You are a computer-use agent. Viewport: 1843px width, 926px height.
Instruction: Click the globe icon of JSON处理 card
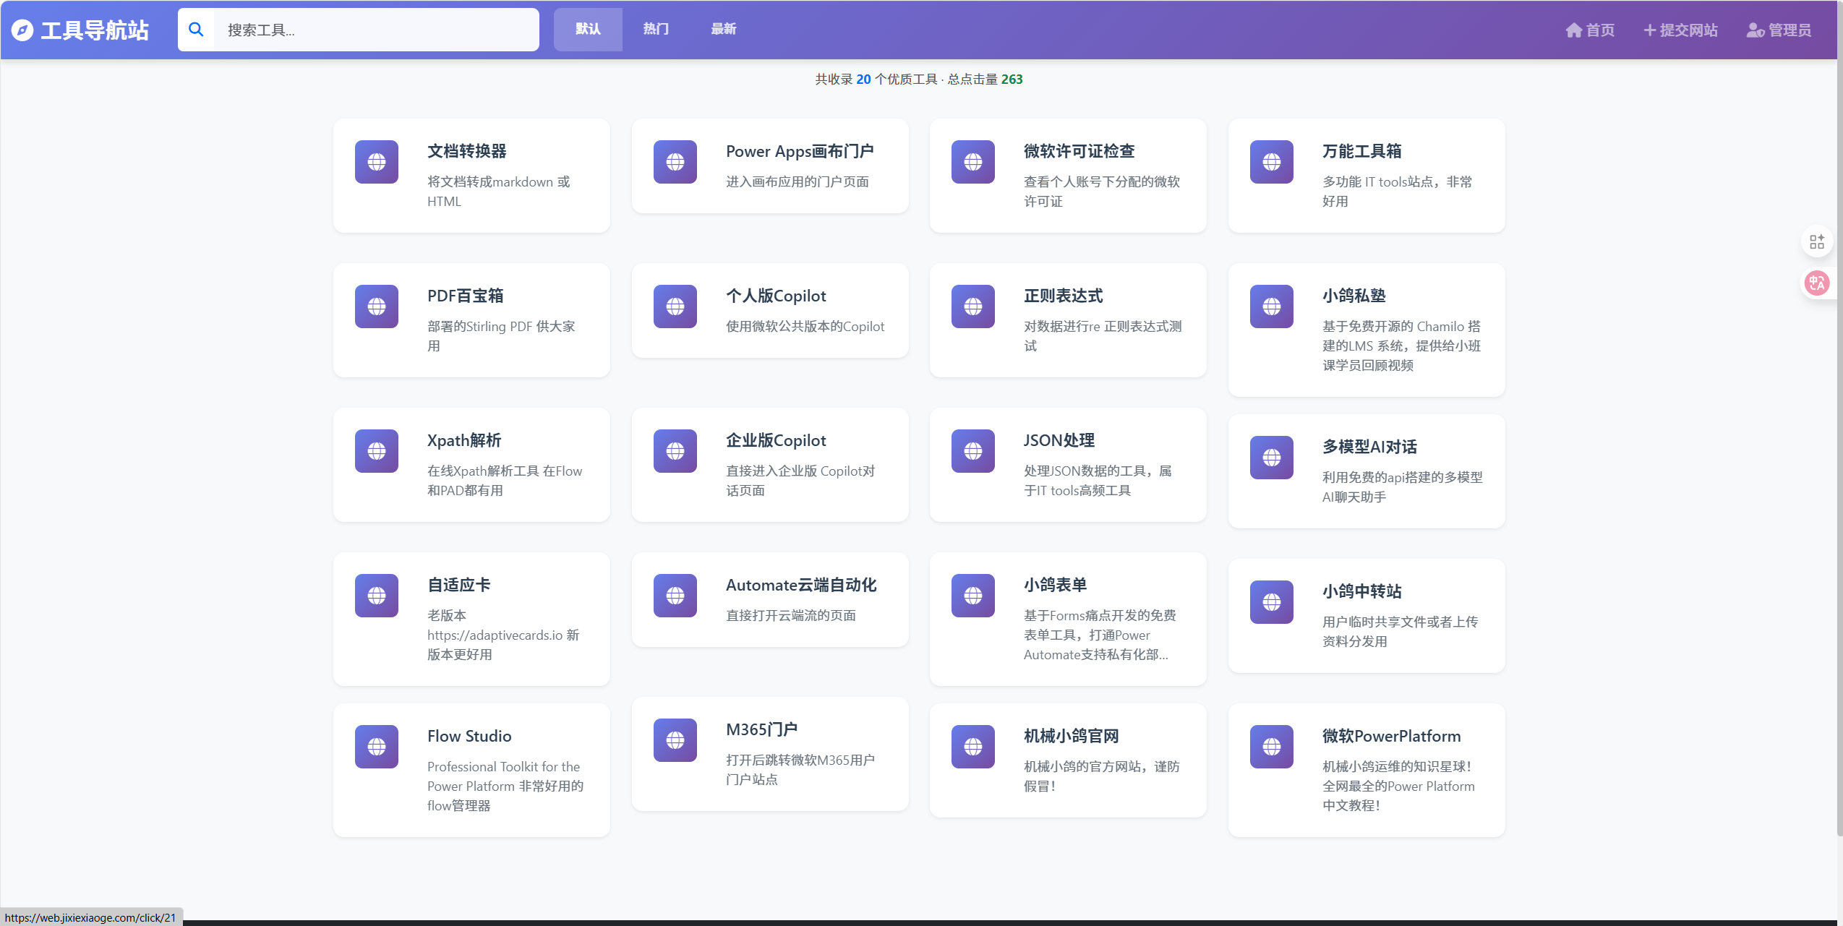[x=973, y=451]
